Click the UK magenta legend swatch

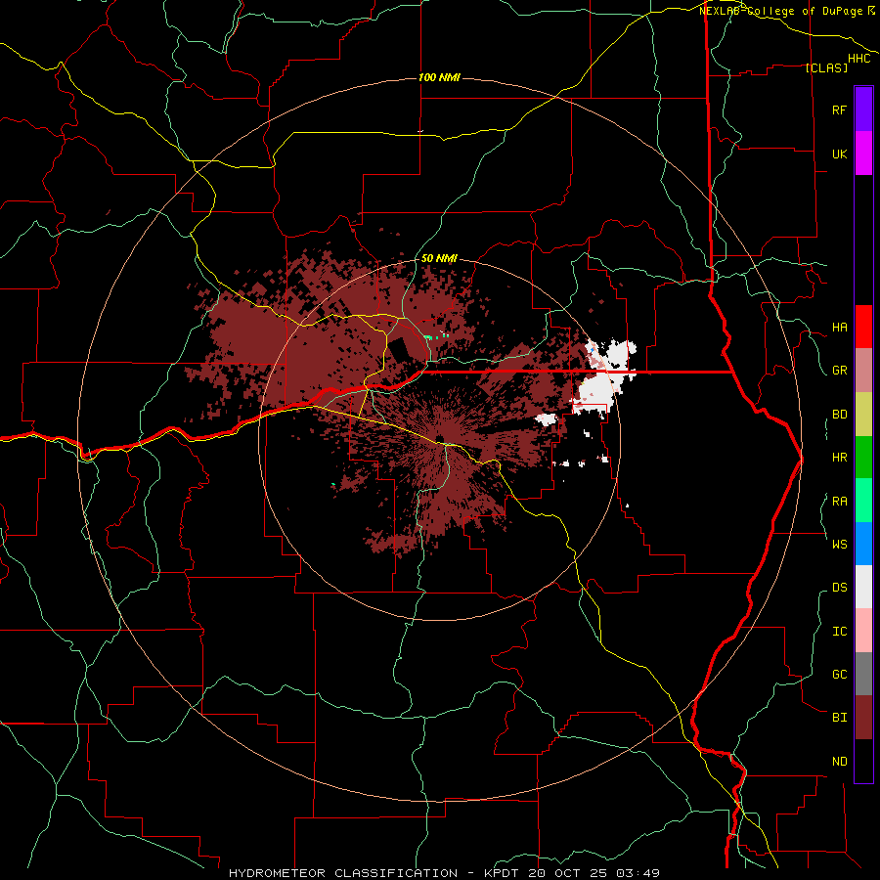[863, 154]
